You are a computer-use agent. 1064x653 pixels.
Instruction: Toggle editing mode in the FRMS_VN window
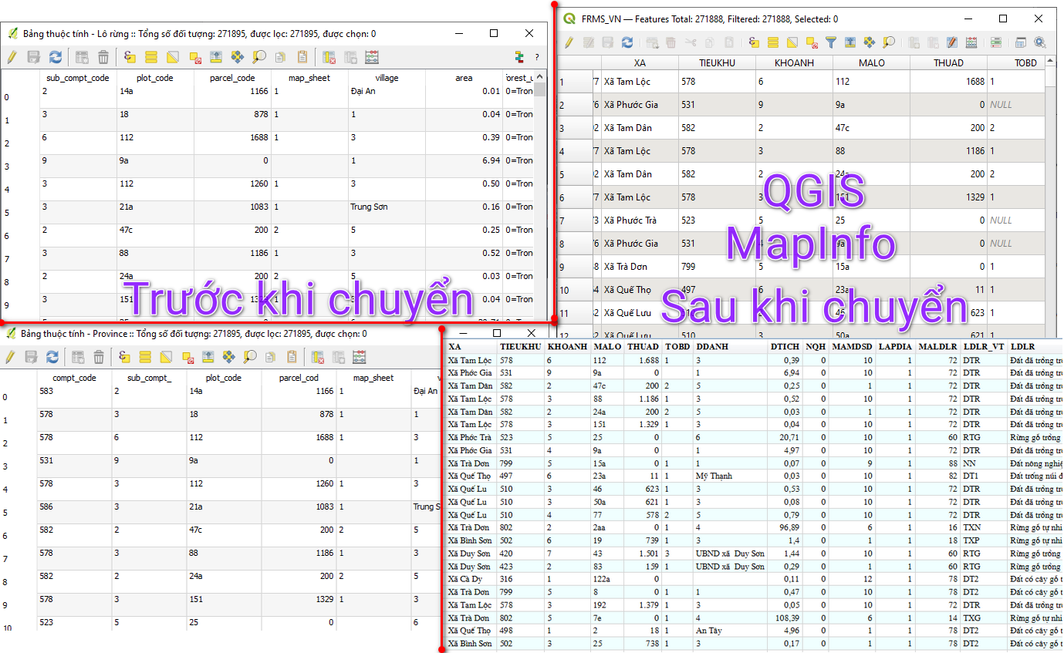coord(569,42)
